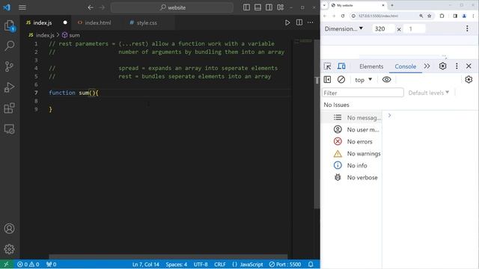Toggle the console sidebar

point(327,80)
